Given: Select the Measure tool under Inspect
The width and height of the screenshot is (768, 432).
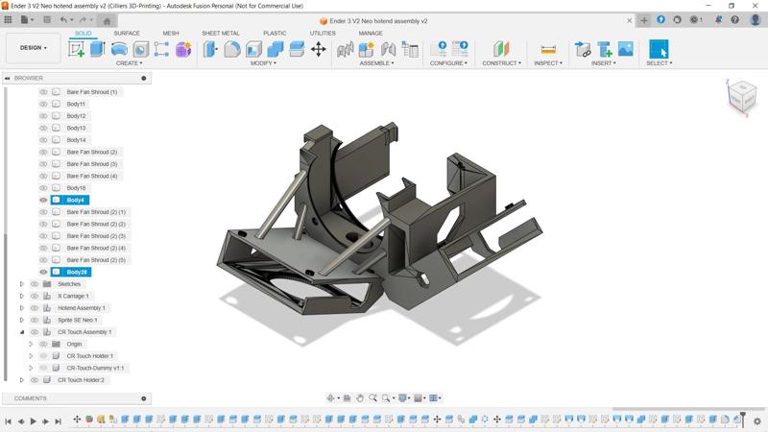Looking at the screenshot, I should [548, 49].
